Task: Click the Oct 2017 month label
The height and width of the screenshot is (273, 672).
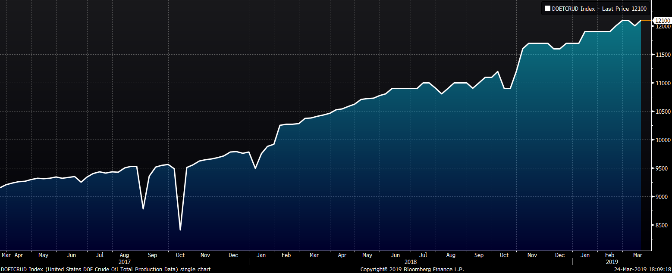Action: coord(180,255)
